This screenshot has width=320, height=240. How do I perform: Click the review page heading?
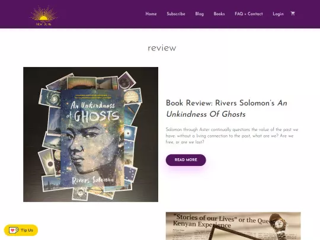click(x=162, y=48)
